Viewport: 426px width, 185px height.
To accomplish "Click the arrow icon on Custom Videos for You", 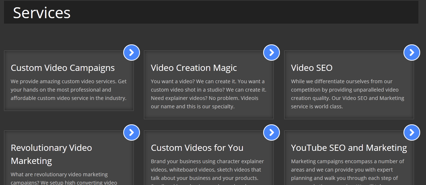I will point(272,133).
